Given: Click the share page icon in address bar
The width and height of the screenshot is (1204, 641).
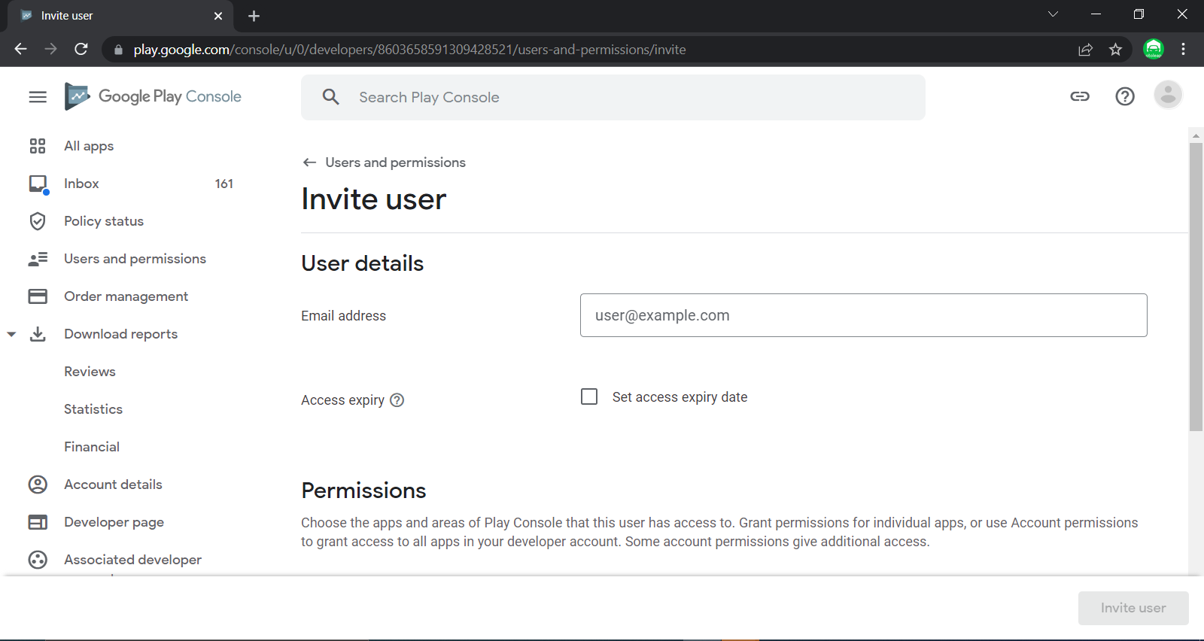Looking at the screenshot, I should (1085, 50).
